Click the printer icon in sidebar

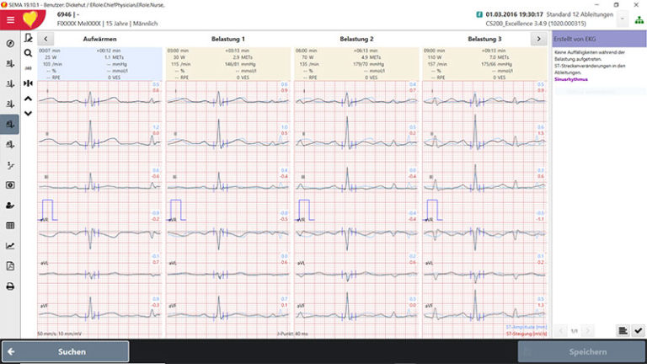click(x=10, y=286)
